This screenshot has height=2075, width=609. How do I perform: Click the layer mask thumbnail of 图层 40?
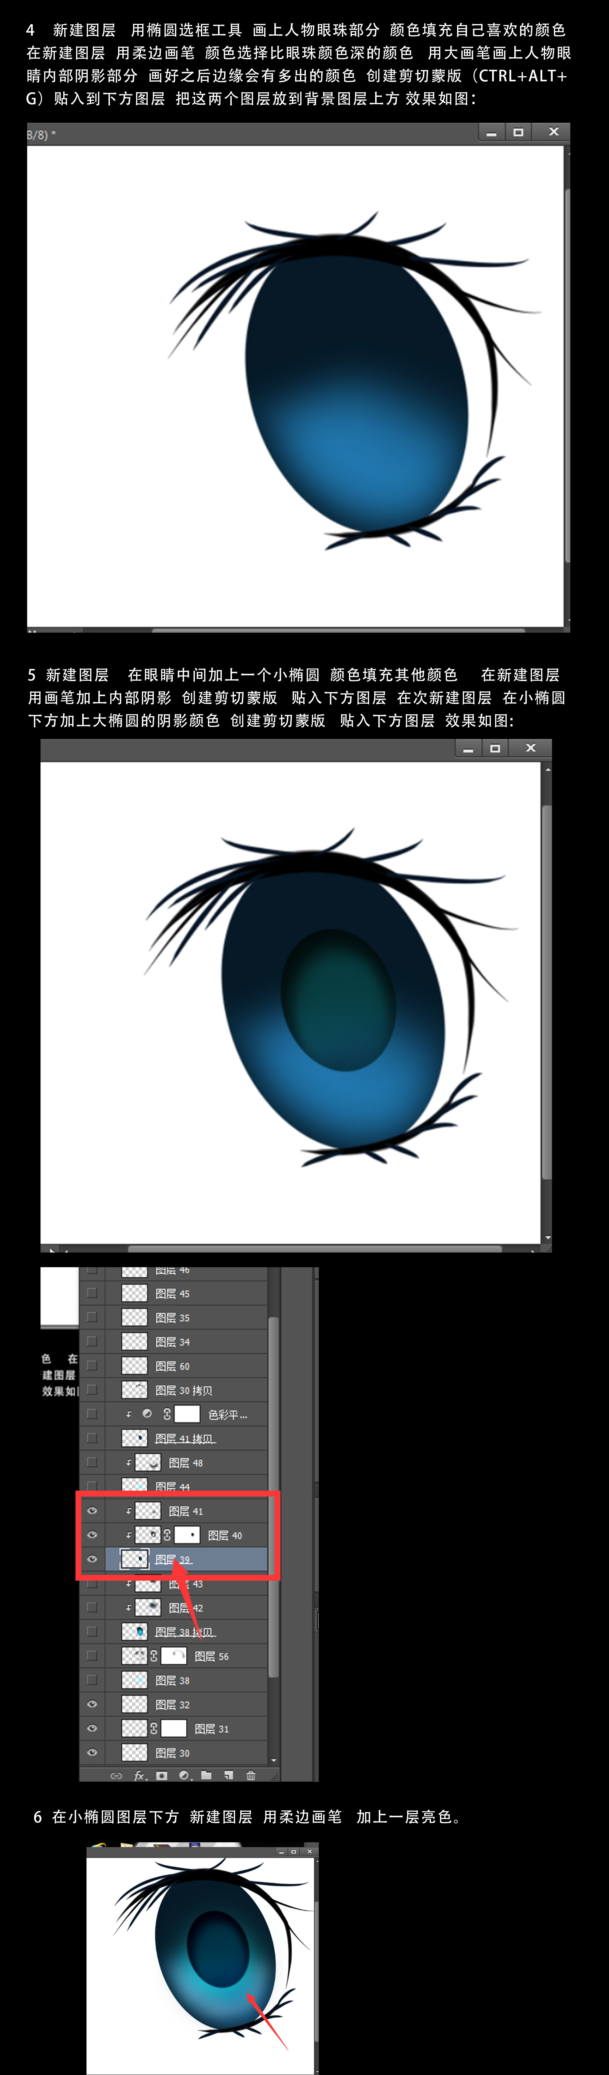187,1535
